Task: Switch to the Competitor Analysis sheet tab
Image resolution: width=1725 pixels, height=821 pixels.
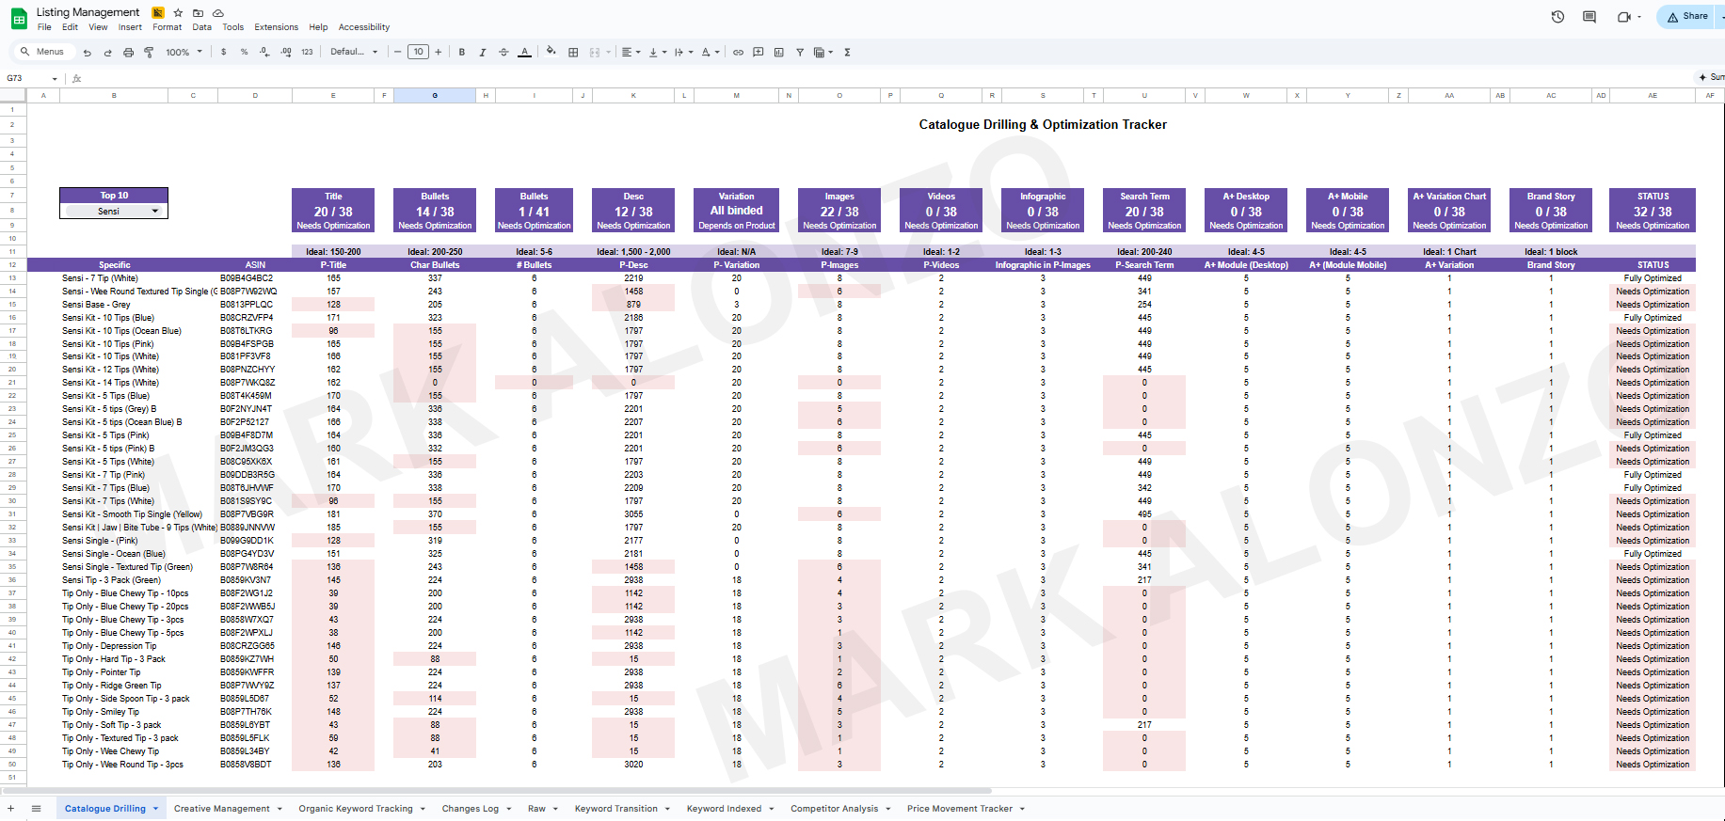Action: 834,809
